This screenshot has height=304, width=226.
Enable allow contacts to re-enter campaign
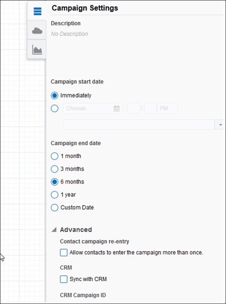coord(64,252)
